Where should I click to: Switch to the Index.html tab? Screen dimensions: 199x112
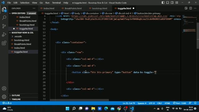click(x=49, y=8)
